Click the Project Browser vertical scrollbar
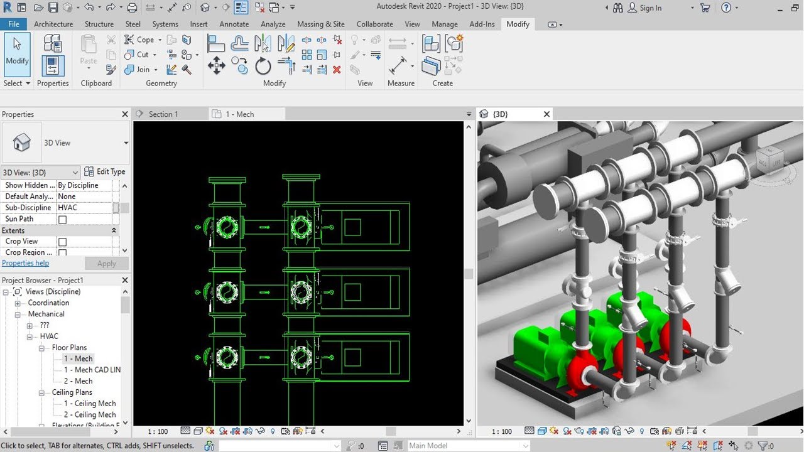 point(126,357)
